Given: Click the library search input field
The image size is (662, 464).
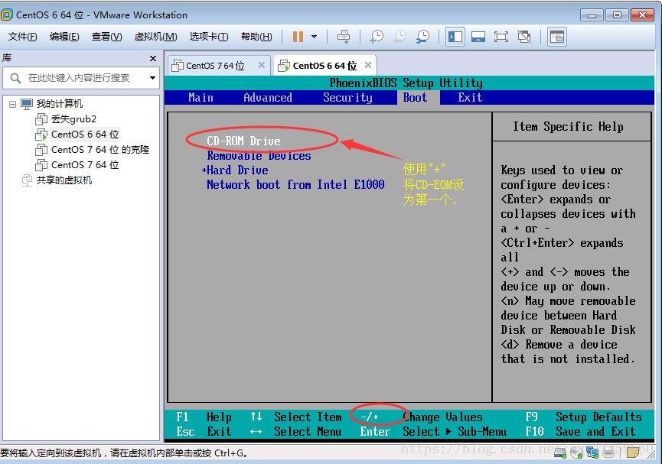Looking at the screenshot, I should click(x=80, y=78).
